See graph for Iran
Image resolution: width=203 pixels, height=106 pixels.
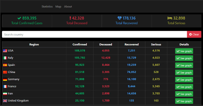[184, 94]
